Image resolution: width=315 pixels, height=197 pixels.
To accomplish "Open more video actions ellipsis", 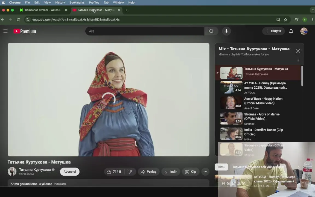I will click(x=205, y=172).
